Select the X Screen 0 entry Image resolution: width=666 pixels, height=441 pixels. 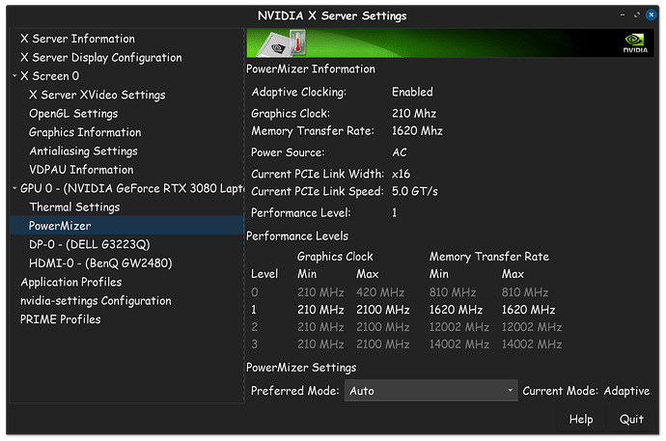tap(49, 76)
